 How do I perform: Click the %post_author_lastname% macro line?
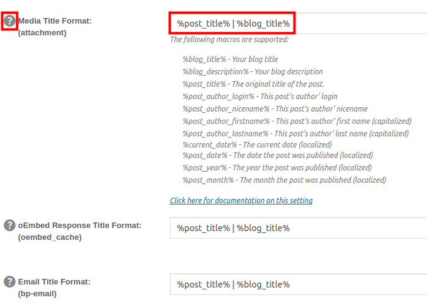(x=295, y=133)
